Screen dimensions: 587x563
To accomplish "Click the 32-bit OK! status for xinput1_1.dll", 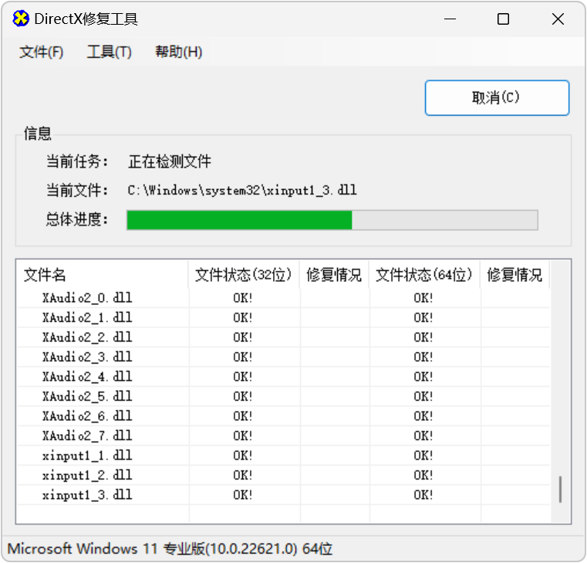I will pos(242,456).
